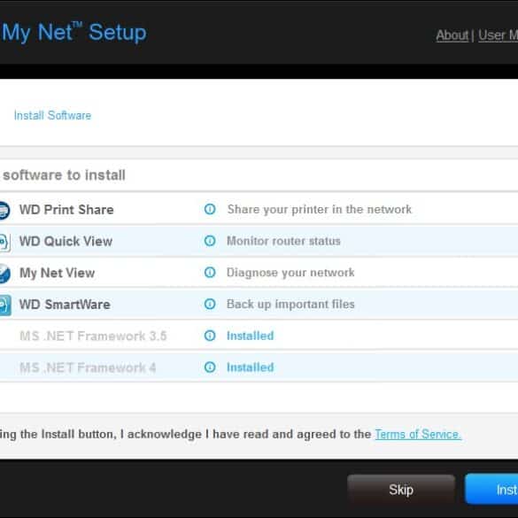Click the blue Install button

coord(491,490)
